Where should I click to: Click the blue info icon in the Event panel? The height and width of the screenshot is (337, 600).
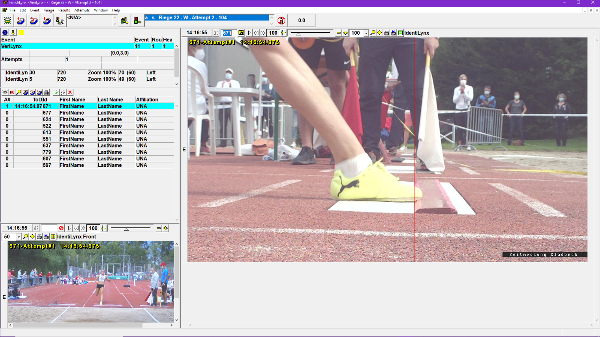coord(4,32)
